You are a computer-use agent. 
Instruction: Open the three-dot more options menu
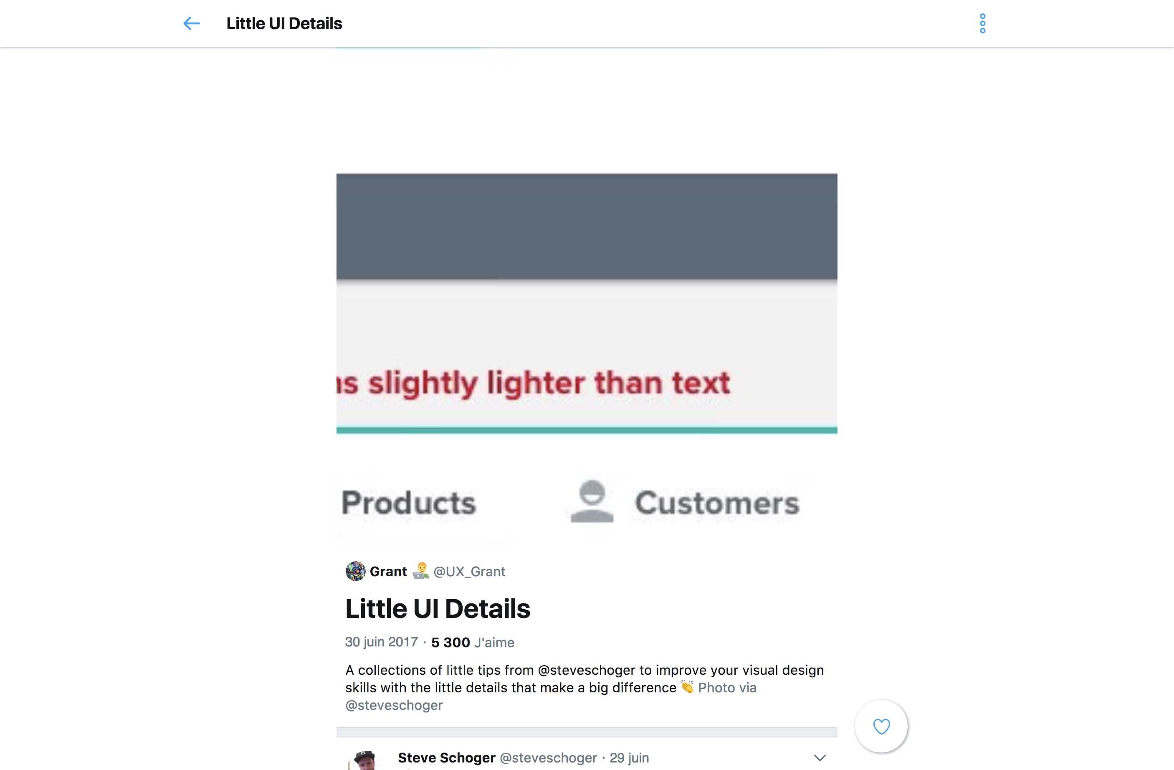pos(982,23)
